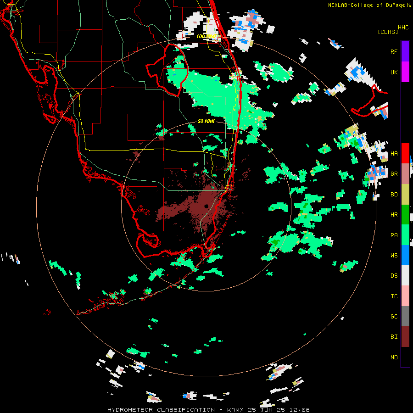413x413 pixels.
Task: Select the yellow BD legend swatch
Action: [405, 194]
